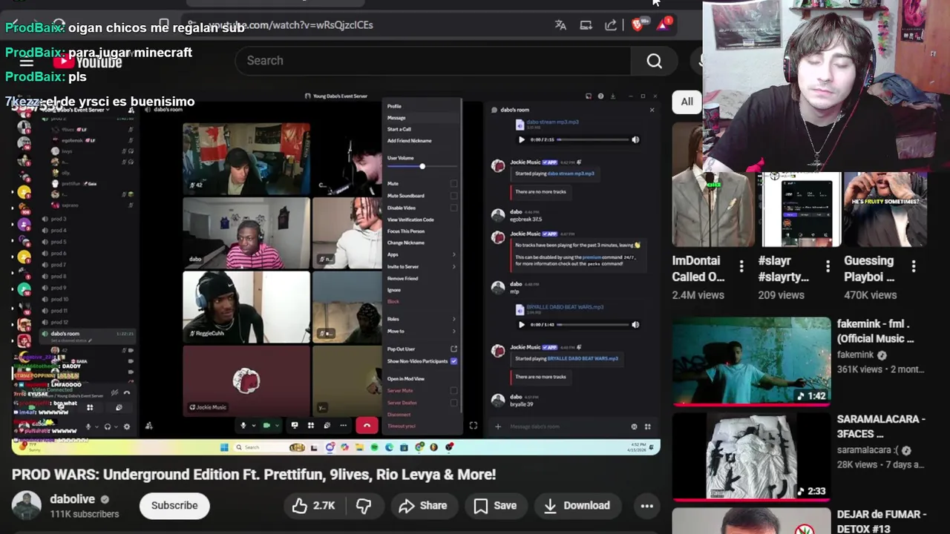Open options menu for ImDontai short
This screenshot has width=950, height=534.
click(x=741, y=266)
